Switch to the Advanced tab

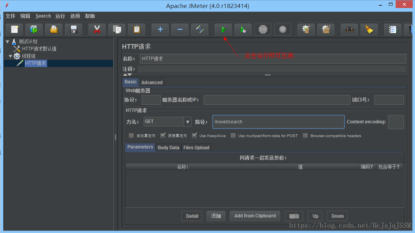point(152,83)
